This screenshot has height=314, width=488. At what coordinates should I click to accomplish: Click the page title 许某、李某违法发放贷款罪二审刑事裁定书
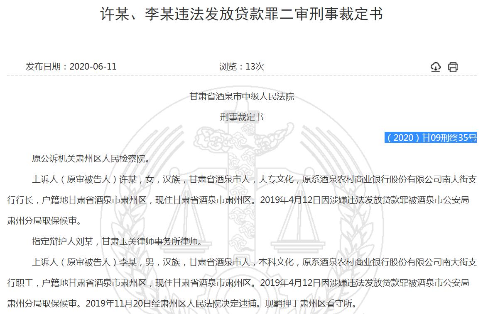pyautogui.click(x=242, y=14)
